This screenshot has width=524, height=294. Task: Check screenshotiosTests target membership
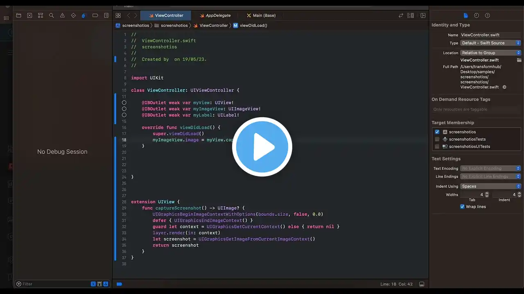tap(437, 139)
